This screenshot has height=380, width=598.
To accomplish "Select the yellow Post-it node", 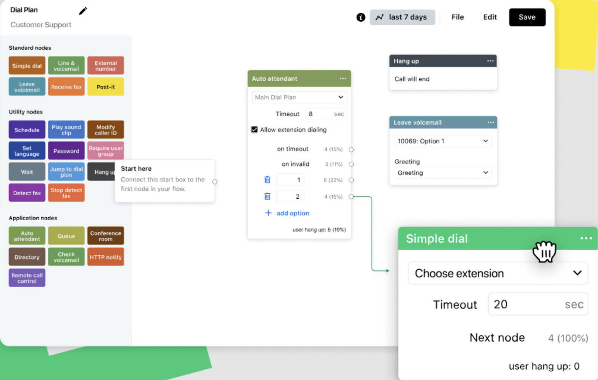I will [106, 87].
